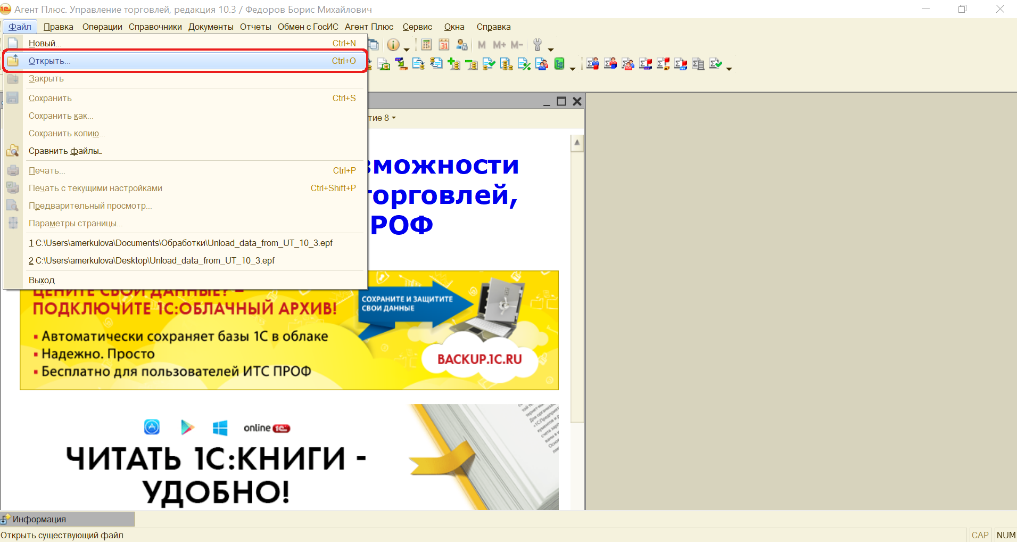Click the green tree structure toolbar icon
This screenshot has height=542, width=1017.
tap(559, 64)
